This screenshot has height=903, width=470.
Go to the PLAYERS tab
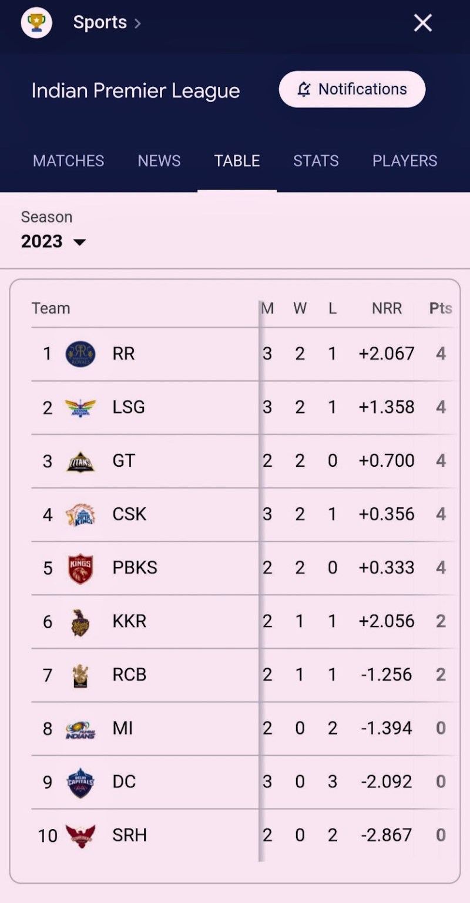tap(405, 161)
